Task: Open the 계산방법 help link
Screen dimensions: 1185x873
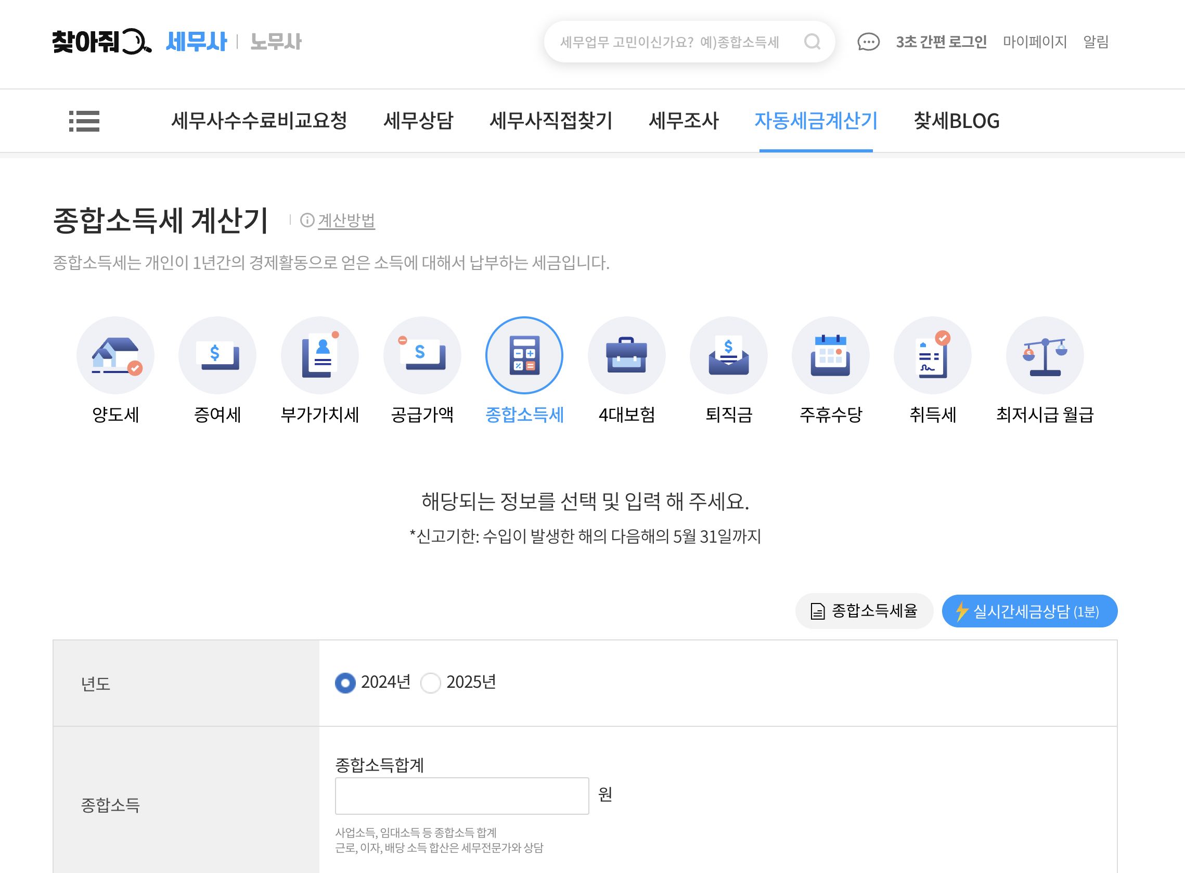Action: (346, 221)
